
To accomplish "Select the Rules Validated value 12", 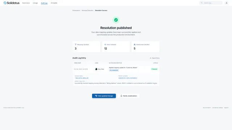I will pos(105,48).
